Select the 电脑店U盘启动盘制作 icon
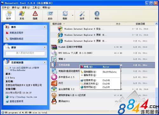 tap(54, 71)
